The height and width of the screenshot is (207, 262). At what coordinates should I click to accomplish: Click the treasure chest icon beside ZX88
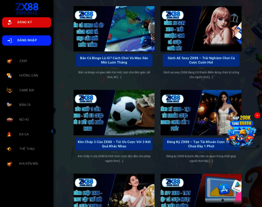9,61
